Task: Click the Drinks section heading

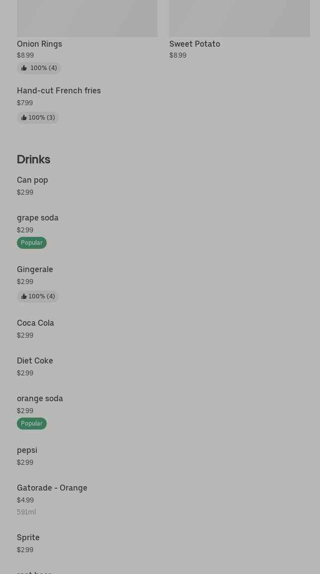Action: click(33, 159)
